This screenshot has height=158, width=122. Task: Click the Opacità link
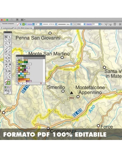(x=89, y=24)
